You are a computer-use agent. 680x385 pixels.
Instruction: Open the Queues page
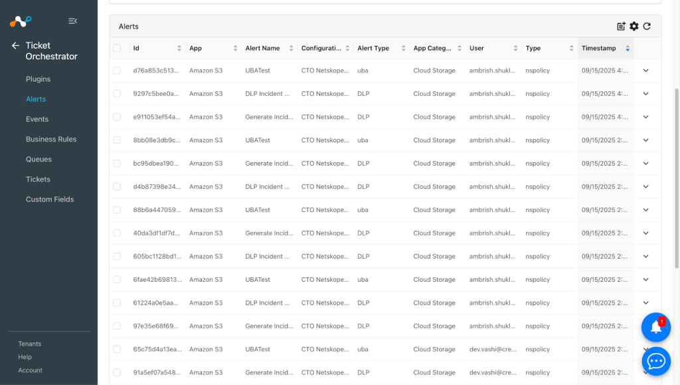[39, 159]
